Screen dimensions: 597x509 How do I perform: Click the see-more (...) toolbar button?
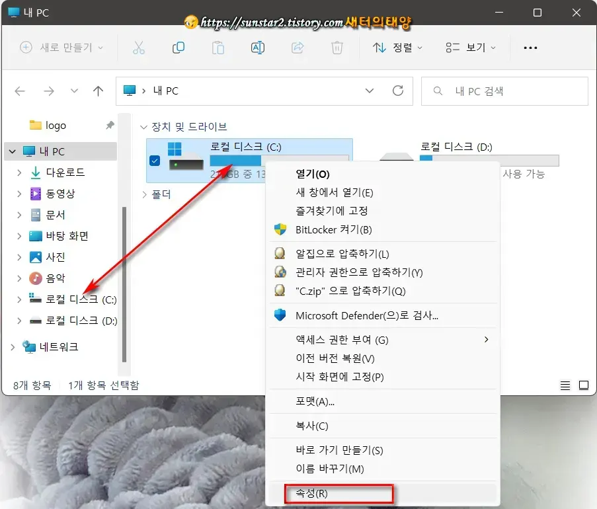pos(530,47)
